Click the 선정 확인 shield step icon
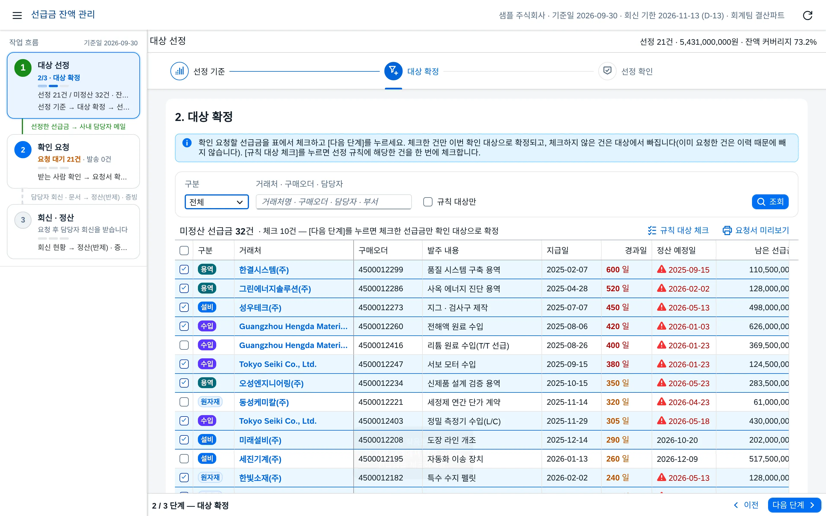826x516 pixels. (x=607, y=71)
